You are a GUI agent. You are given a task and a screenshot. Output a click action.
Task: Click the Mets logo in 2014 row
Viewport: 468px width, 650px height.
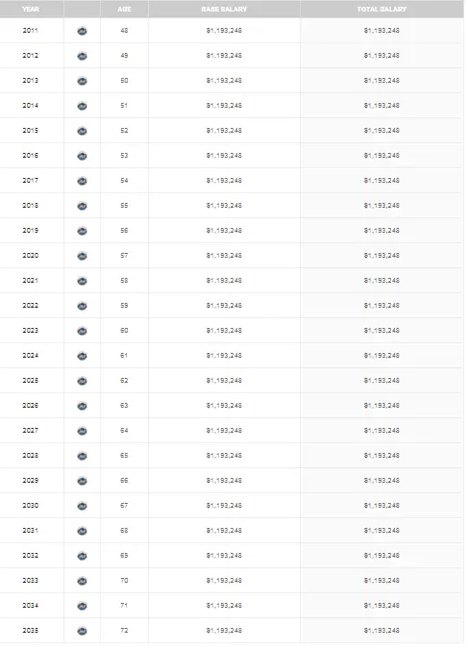(82, 106)
